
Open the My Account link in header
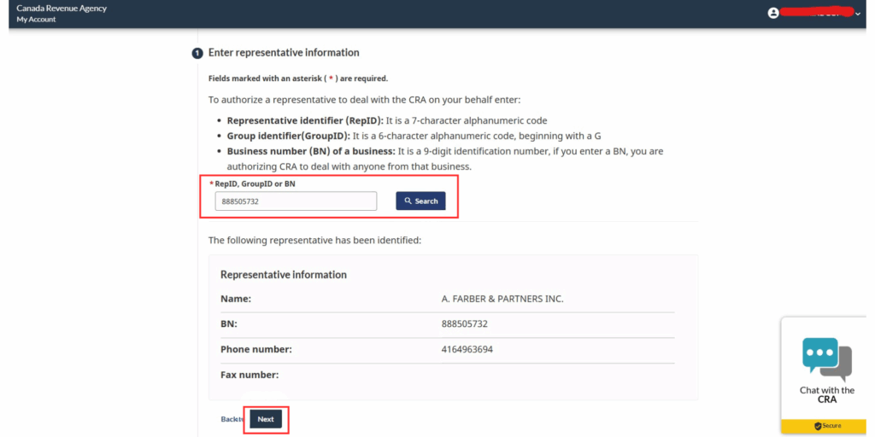[36, 19]
